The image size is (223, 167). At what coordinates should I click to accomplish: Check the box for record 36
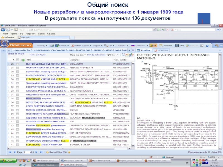point(17,102)
